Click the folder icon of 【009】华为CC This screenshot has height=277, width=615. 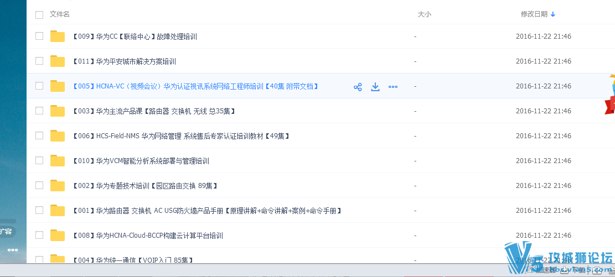tap(58, 36)
